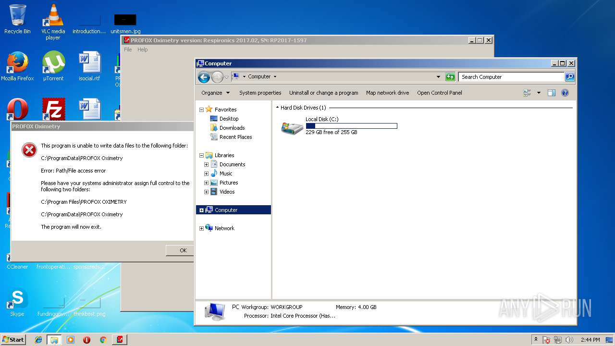Launch VLC media player from desktop
The image size is (615, 346).
[53, 22]
